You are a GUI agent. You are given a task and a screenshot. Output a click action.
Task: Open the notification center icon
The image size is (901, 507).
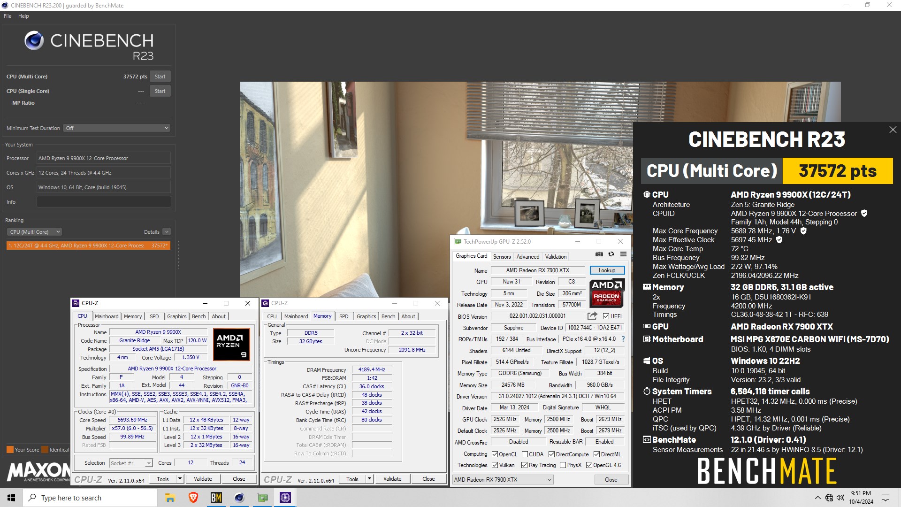pyautogui.click(x=886, y=498)
